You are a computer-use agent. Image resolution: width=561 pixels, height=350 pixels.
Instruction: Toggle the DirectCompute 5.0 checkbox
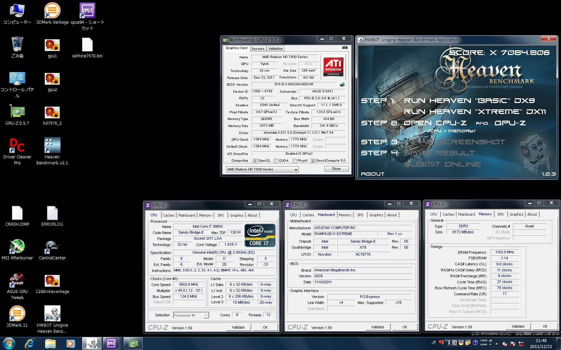[313, 161]
